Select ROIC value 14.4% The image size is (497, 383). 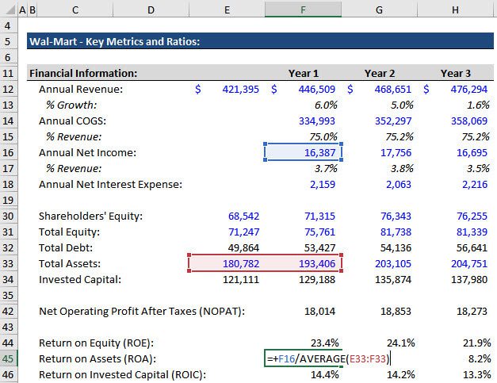(324, 374)
